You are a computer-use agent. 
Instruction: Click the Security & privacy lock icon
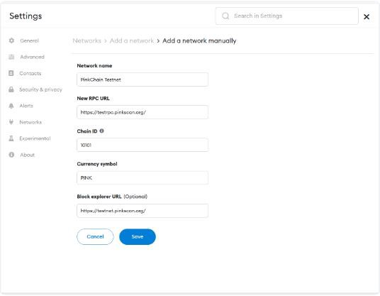(11, 89)
